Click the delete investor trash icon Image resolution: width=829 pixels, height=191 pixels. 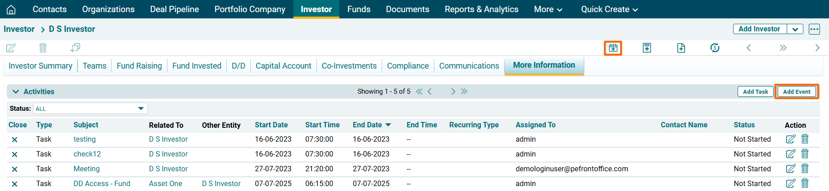tap(43, 48)
